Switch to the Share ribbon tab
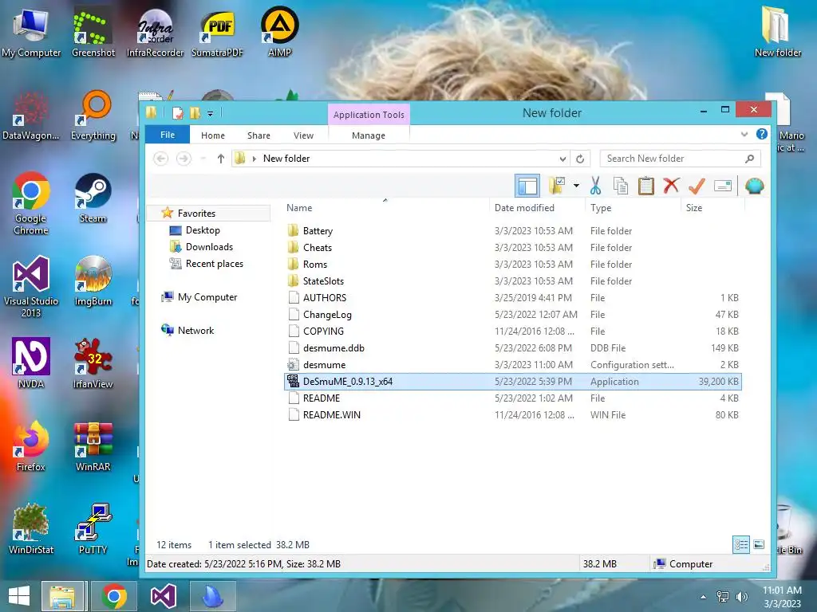Viewport: 817px width, 612px height. coord(259,135)
